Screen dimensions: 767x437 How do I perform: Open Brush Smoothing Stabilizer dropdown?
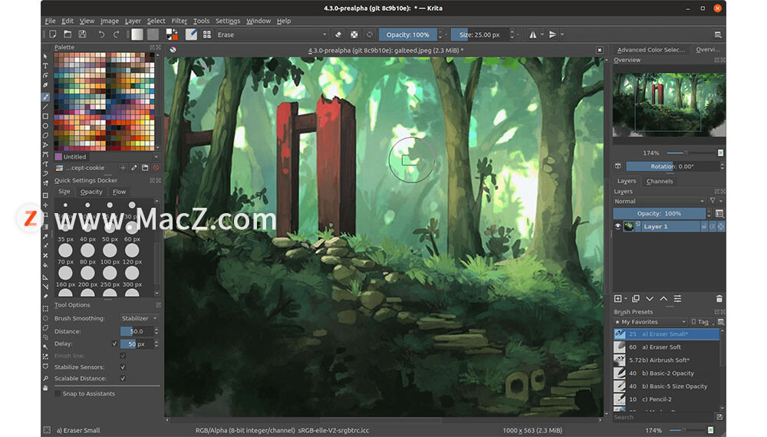(140, 318)
